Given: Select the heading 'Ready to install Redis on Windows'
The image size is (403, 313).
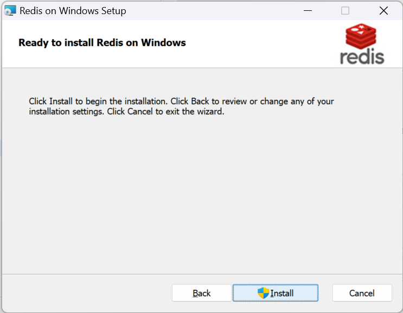Looking at the screenshot, I should (102, 43).
